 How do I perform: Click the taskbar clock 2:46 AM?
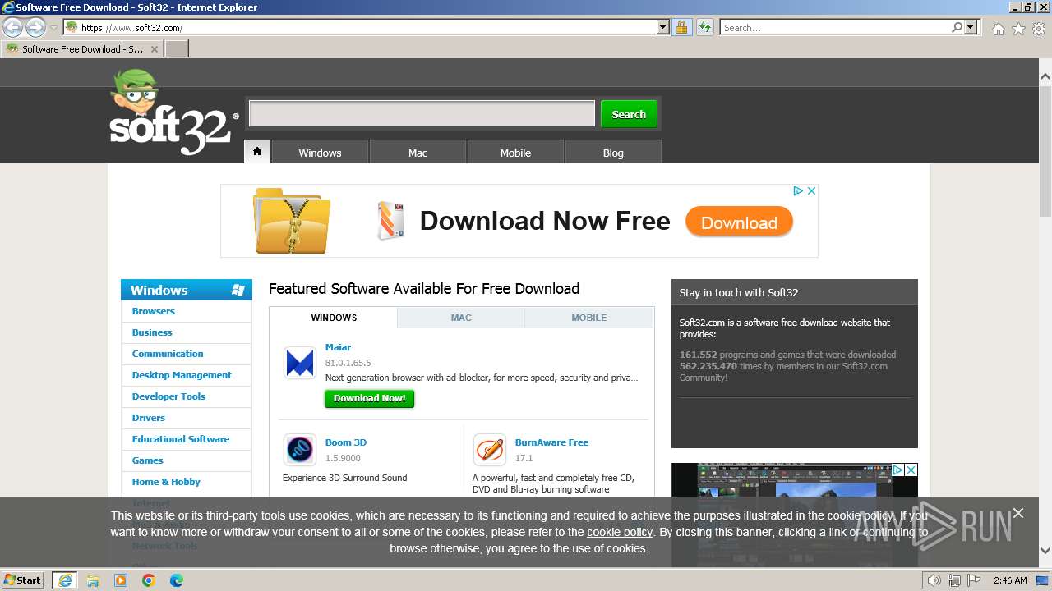point(1010,580)
